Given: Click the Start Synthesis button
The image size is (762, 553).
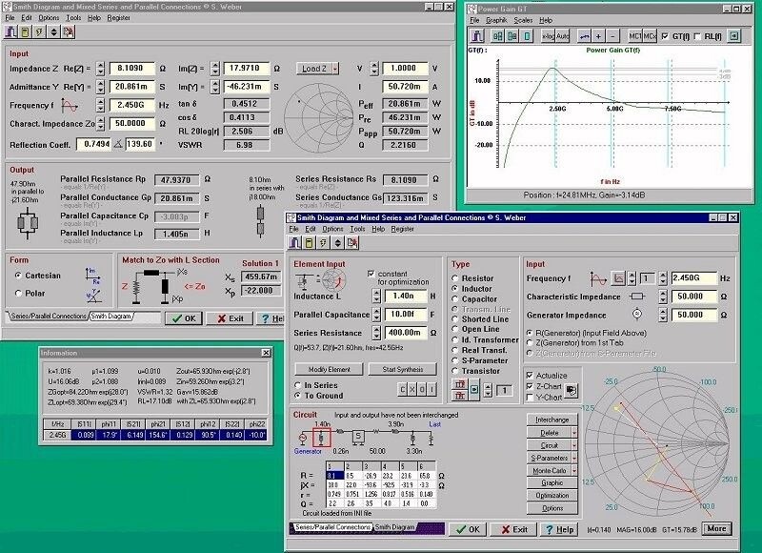Looking at the screenshot, I should click(402, 369).
